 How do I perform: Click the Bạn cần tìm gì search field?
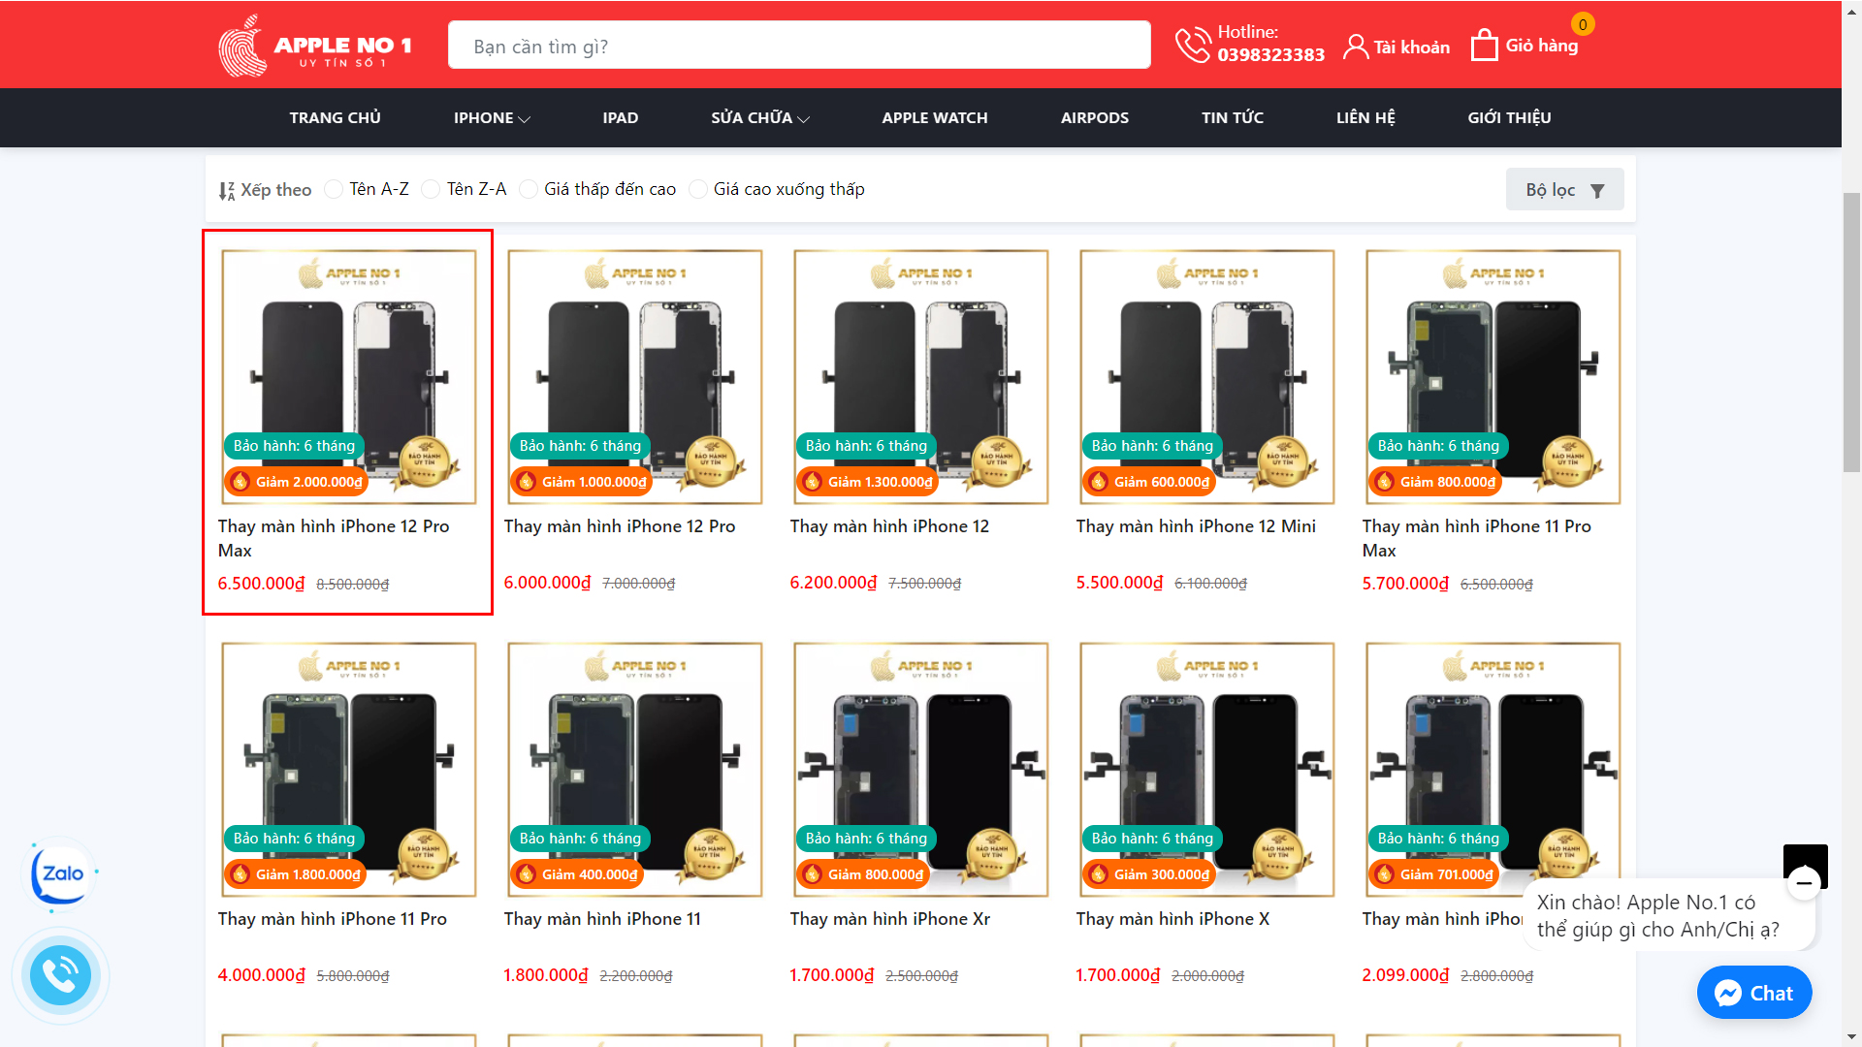coord(798,47)
